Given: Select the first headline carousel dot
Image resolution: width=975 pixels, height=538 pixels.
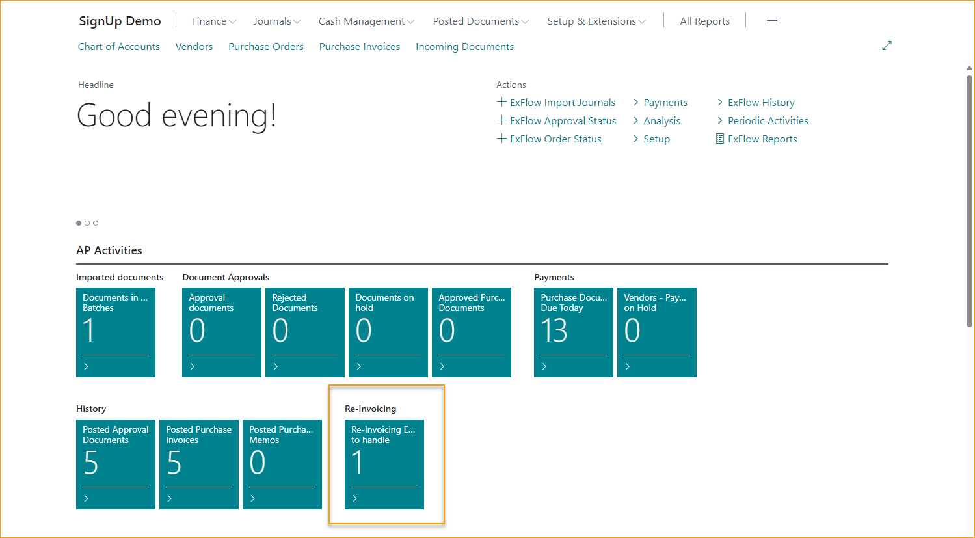Looking at the screenshot, I should click(x=79, y=223).
